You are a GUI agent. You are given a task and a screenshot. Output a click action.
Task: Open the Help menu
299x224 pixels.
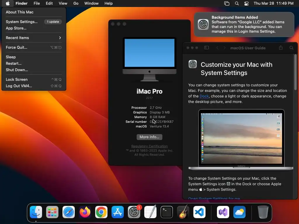tap(109, 3)
